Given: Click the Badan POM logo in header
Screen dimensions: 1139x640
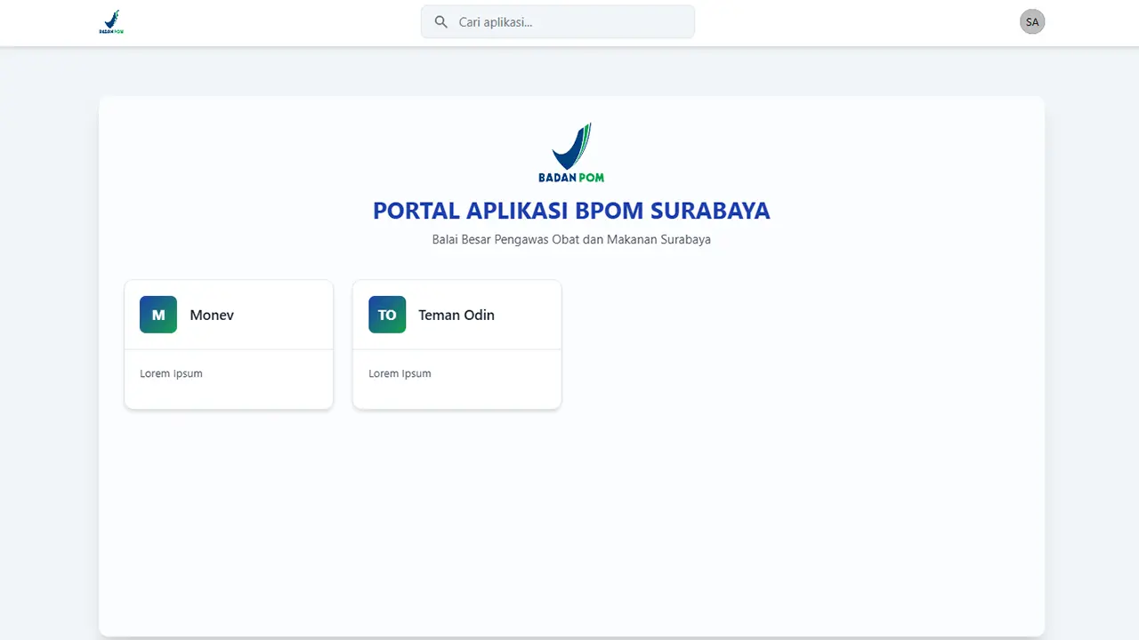Looking at the screenshot, I should 111,22.
